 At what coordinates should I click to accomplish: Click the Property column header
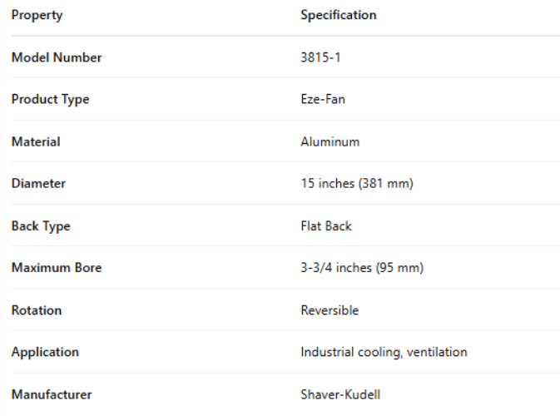[37, 16]
